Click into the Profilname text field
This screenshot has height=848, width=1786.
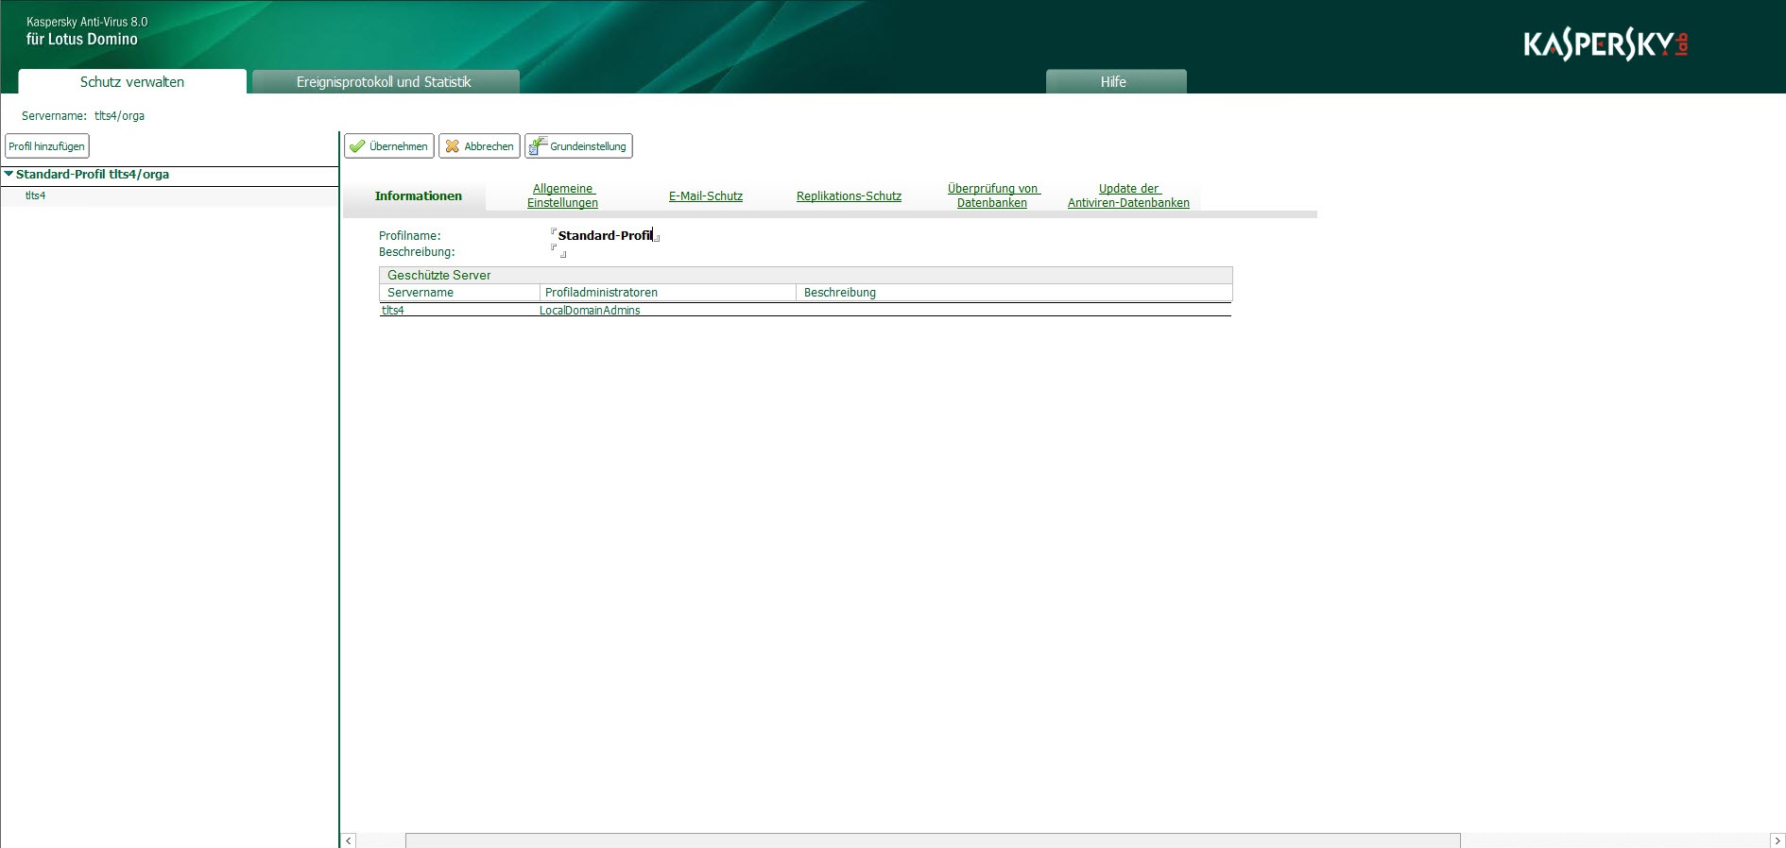pyautogui.click(x=605, y=235)
